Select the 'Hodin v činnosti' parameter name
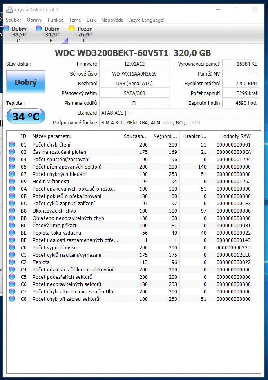 pyautogui.click(x=51, y=181)
